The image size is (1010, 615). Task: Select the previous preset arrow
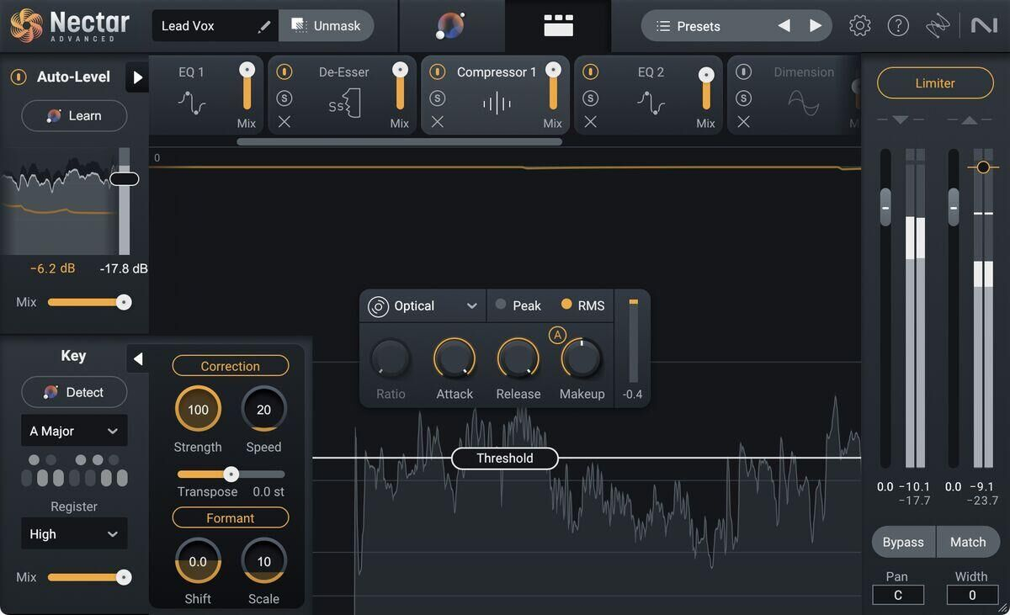(x=784, y=26)
